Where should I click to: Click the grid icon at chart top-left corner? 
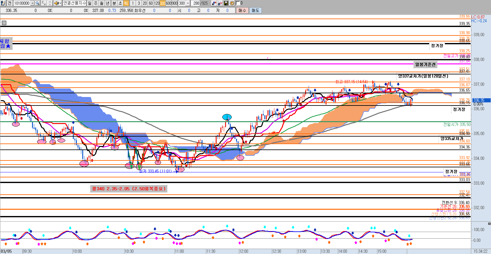[4, 23]
